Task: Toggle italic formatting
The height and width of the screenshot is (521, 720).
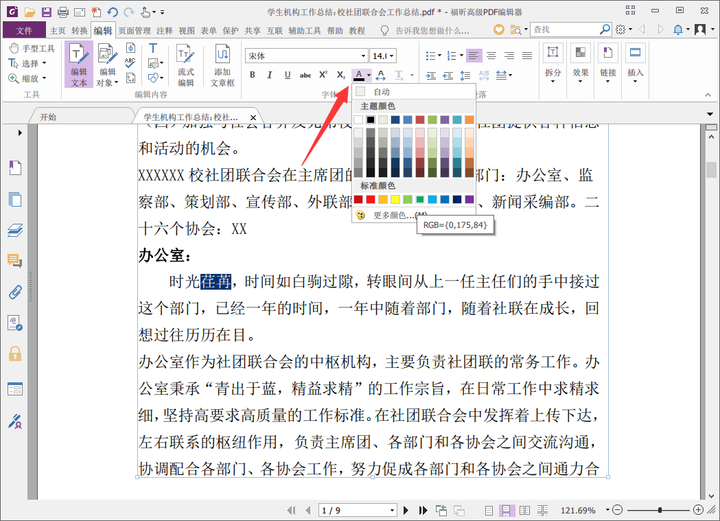Action: (x=270, y=75)
